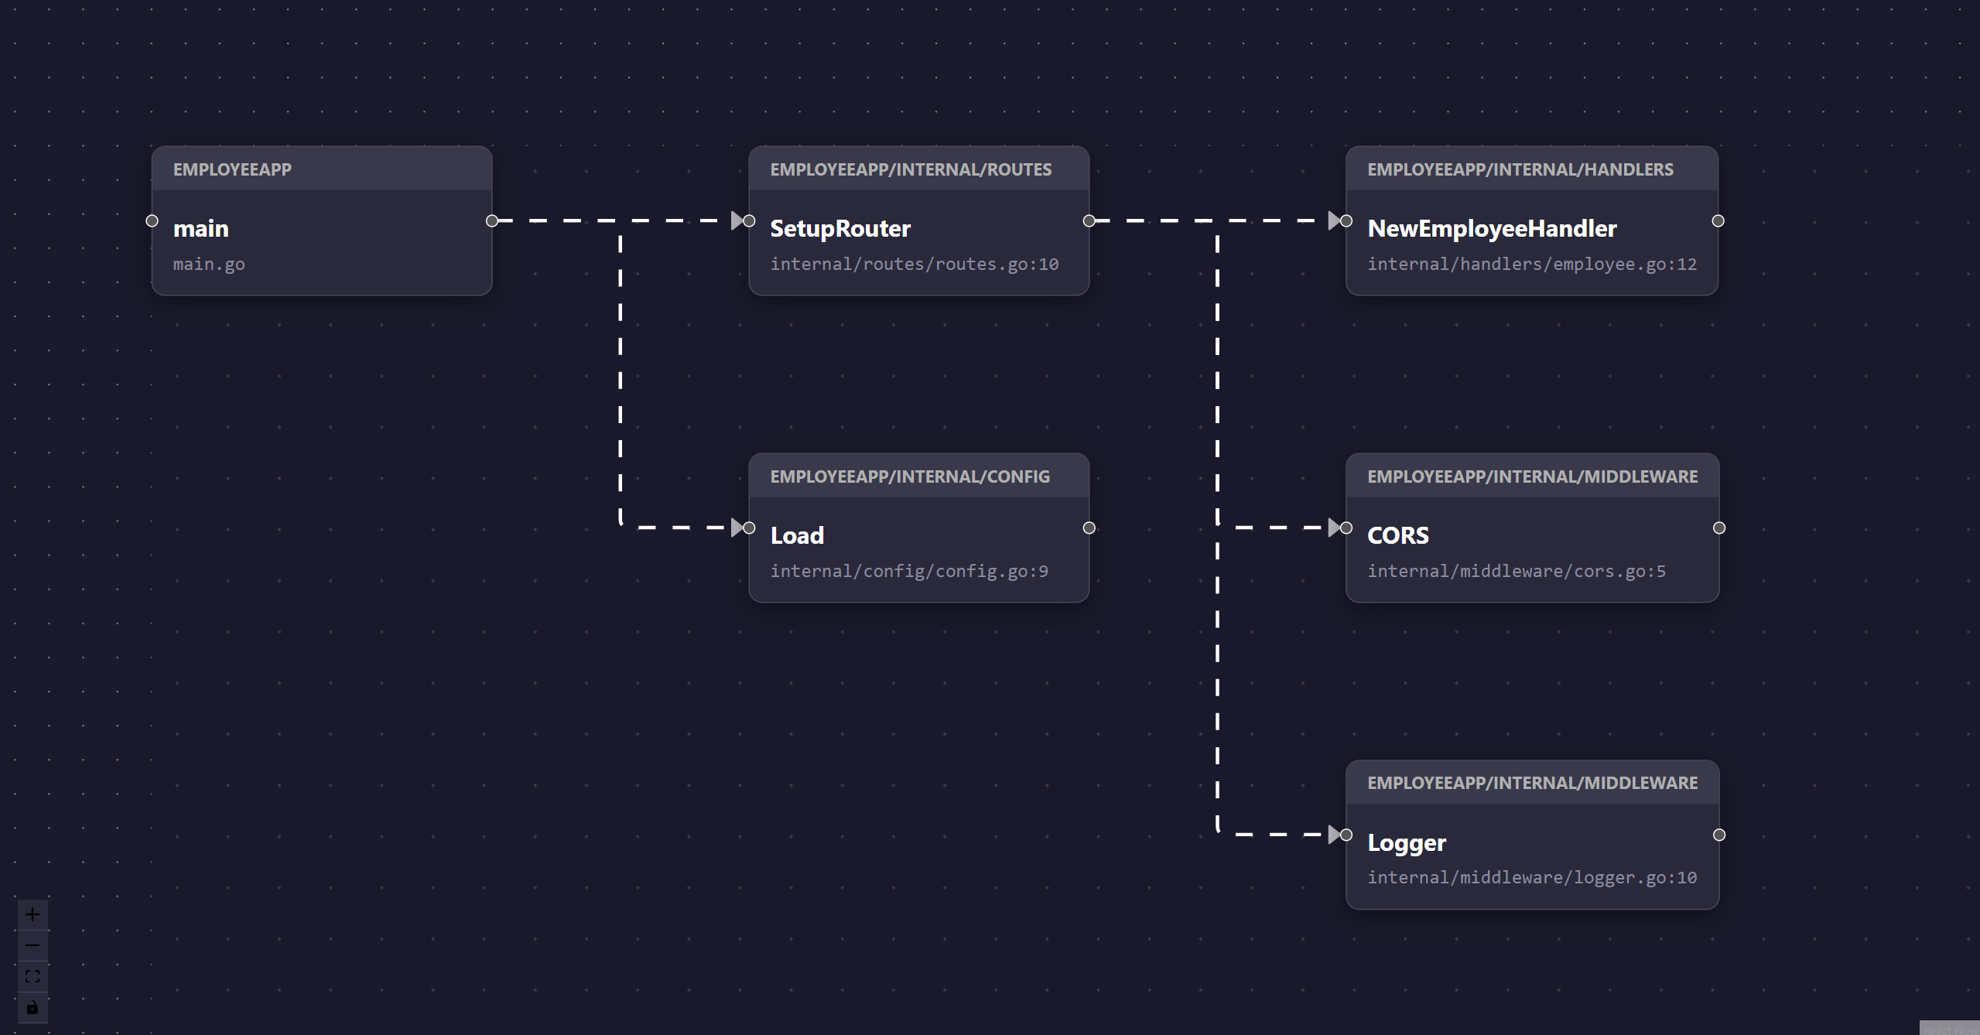Click the main node's right output handle
Image resolution: width=1980 pixels, height=1035 pixels.
pyautogui.click(x=492, y=221)
